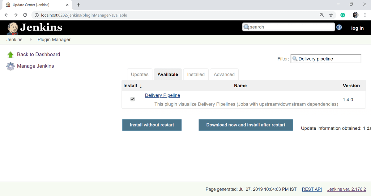Click the Version column header

[351, 85]
